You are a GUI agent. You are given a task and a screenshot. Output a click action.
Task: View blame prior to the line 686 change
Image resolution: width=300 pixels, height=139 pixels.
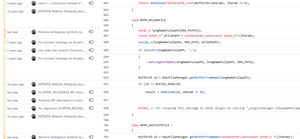click(x=91, y=32)
